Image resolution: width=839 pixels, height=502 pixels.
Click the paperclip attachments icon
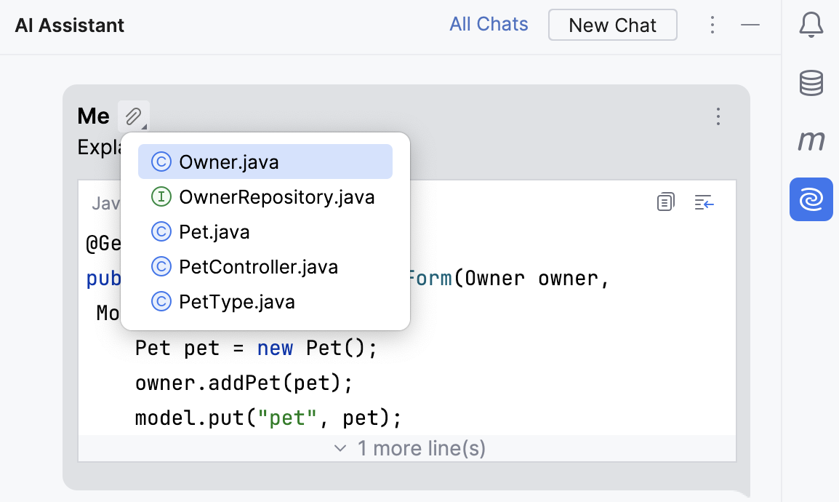pyautogui.click(x=134, y=116)
